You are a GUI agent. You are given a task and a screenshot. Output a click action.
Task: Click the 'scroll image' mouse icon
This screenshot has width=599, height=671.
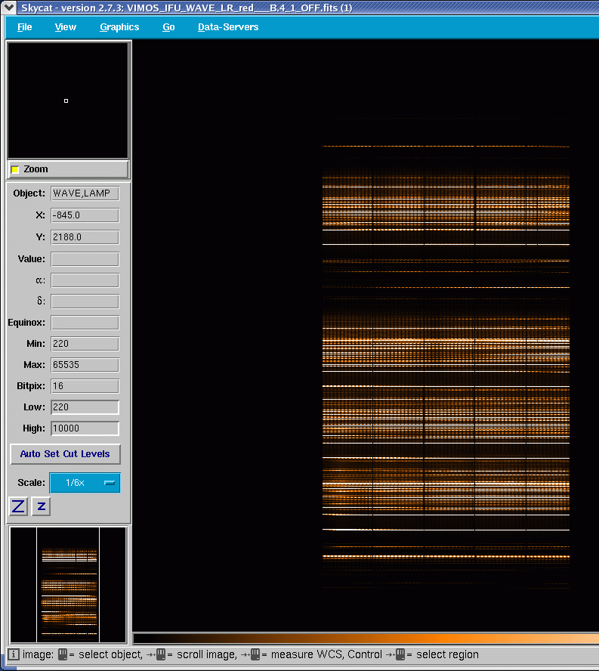coord(161,654)
